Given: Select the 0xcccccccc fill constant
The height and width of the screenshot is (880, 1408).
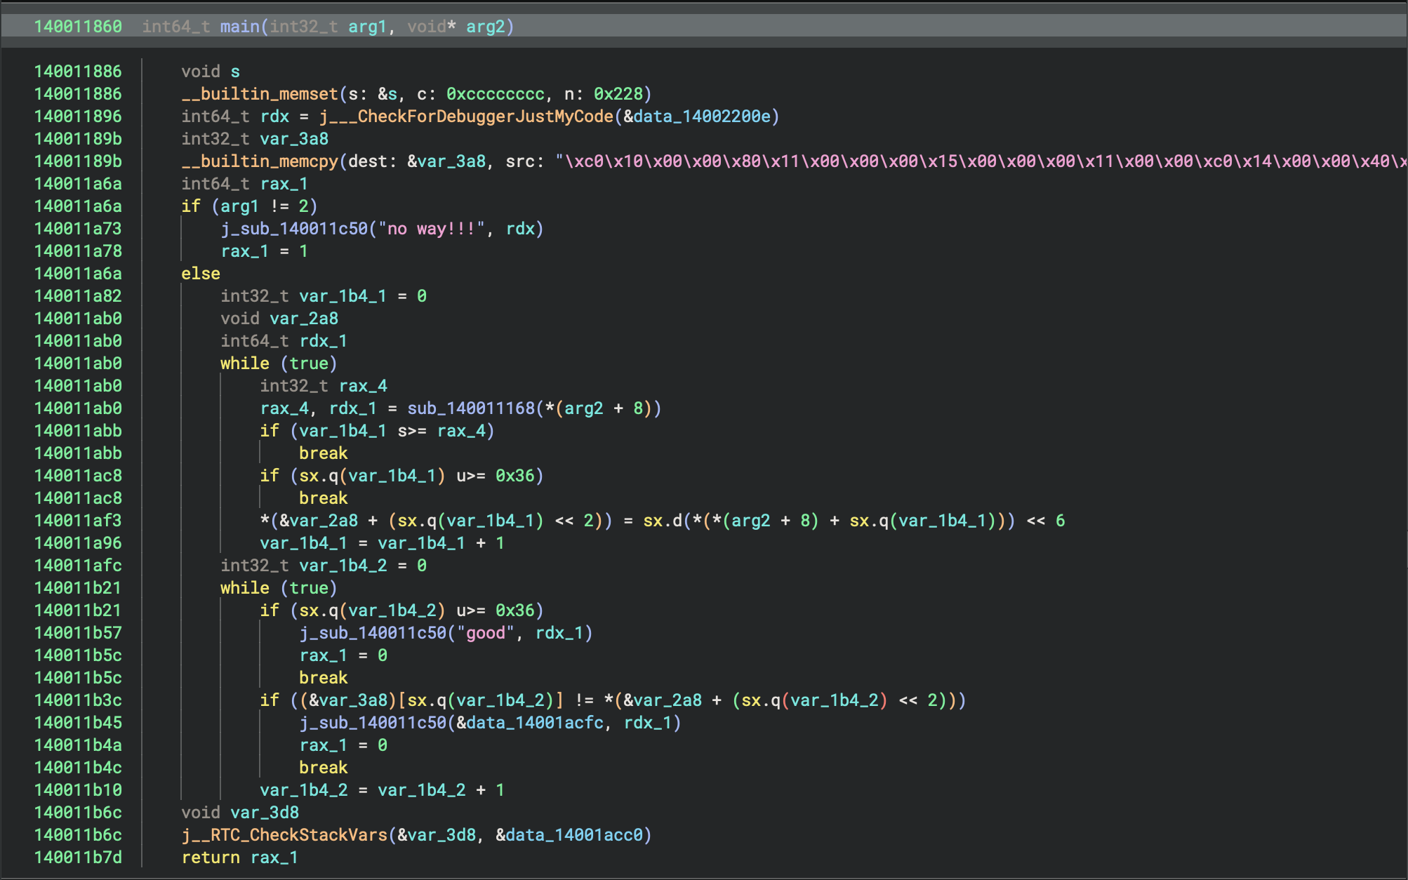Looking at the screenshot, I should (496, 94).
